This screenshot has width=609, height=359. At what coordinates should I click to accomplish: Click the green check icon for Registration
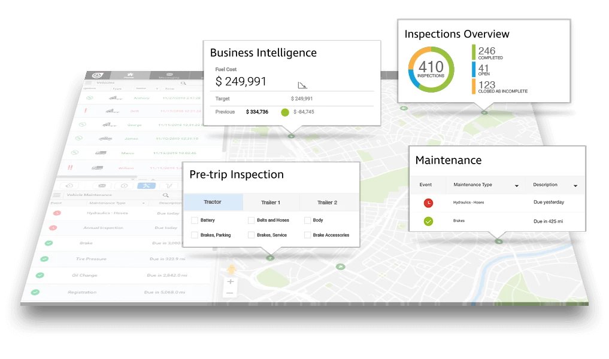click(35, 292)
